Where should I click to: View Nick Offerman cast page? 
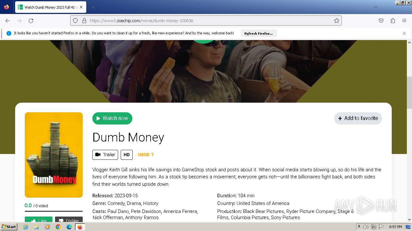[x=108, y=218]
